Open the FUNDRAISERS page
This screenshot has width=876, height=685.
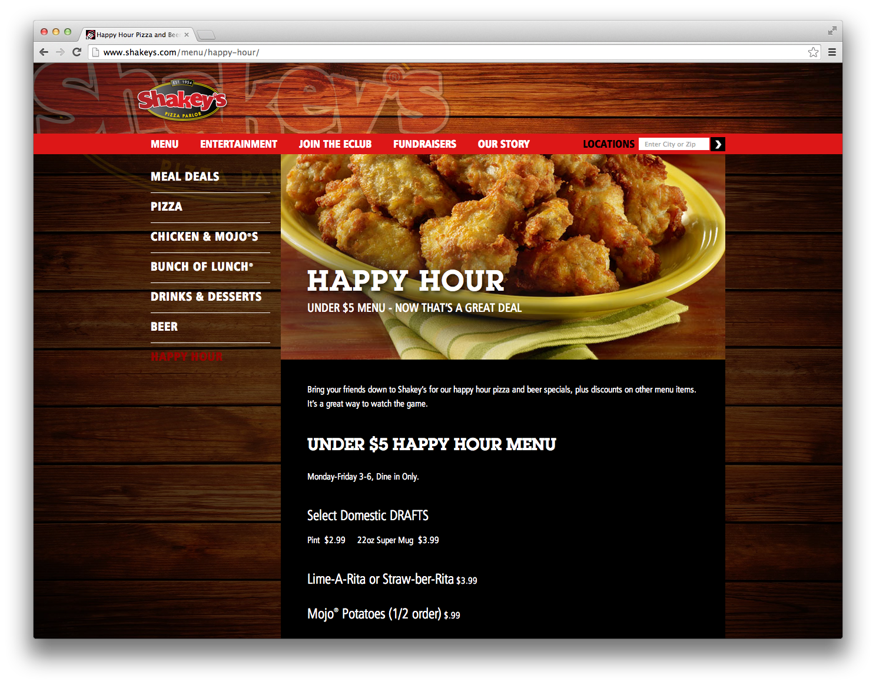pos(425,144)
